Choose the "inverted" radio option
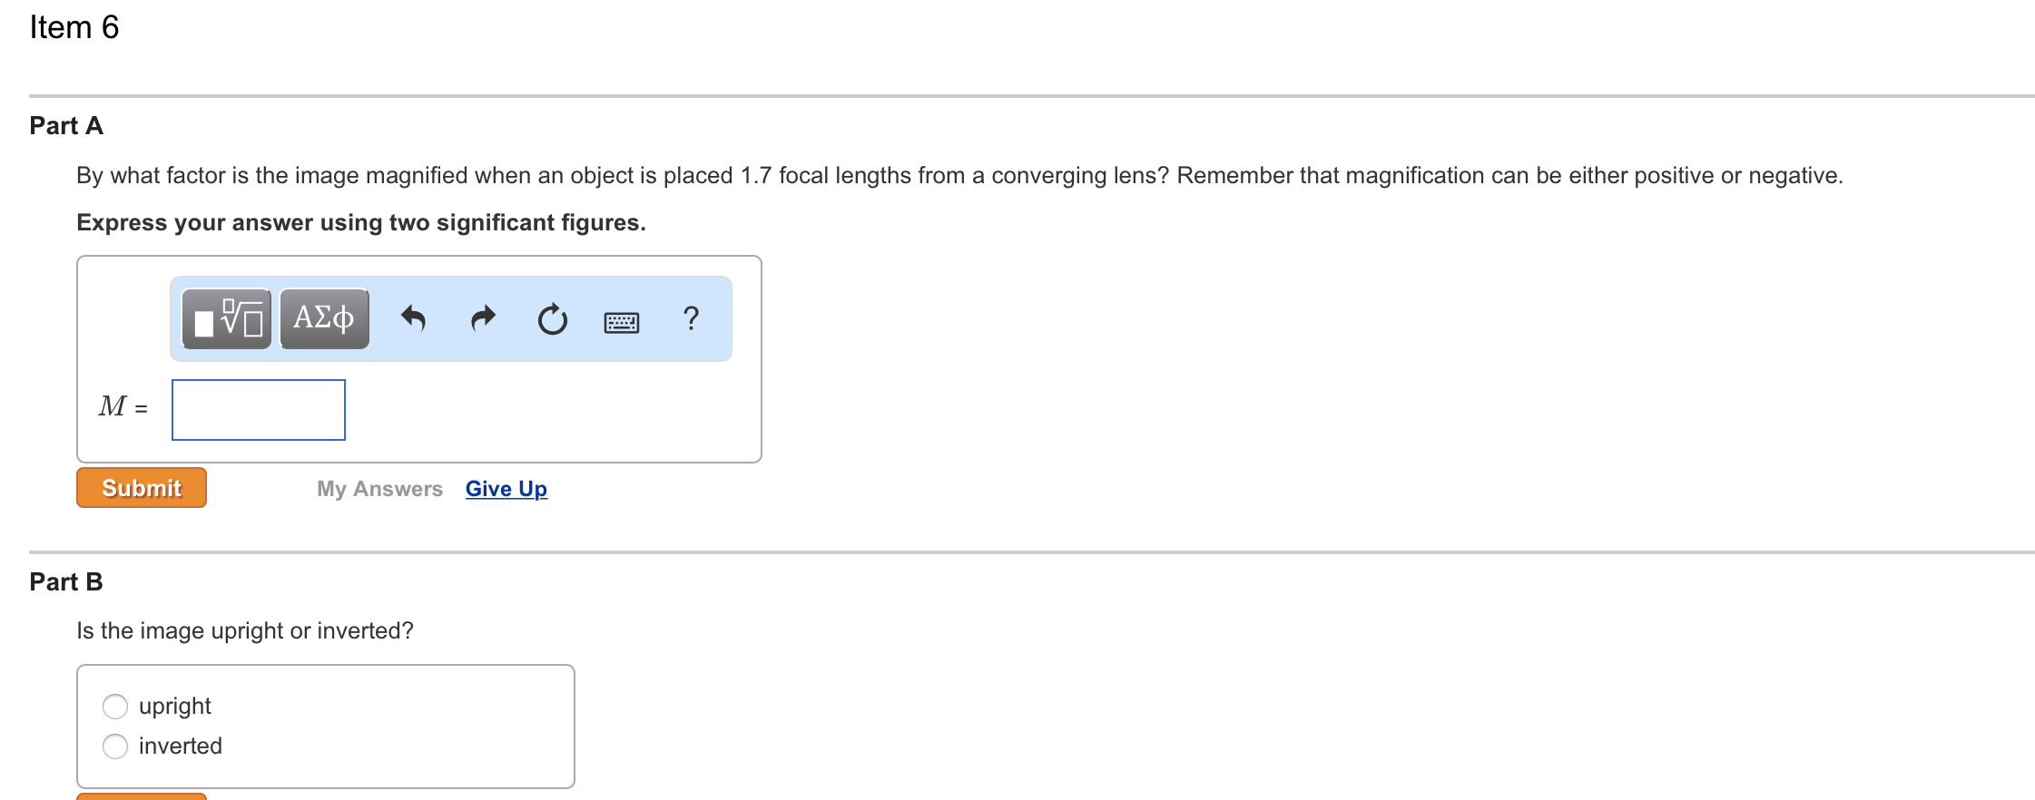This screenshot has width=2035, height=800. point(115,746)
